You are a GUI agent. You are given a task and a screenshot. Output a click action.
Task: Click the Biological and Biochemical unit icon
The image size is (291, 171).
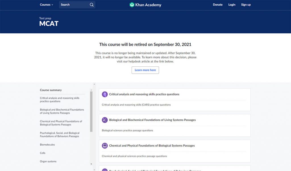105,120
